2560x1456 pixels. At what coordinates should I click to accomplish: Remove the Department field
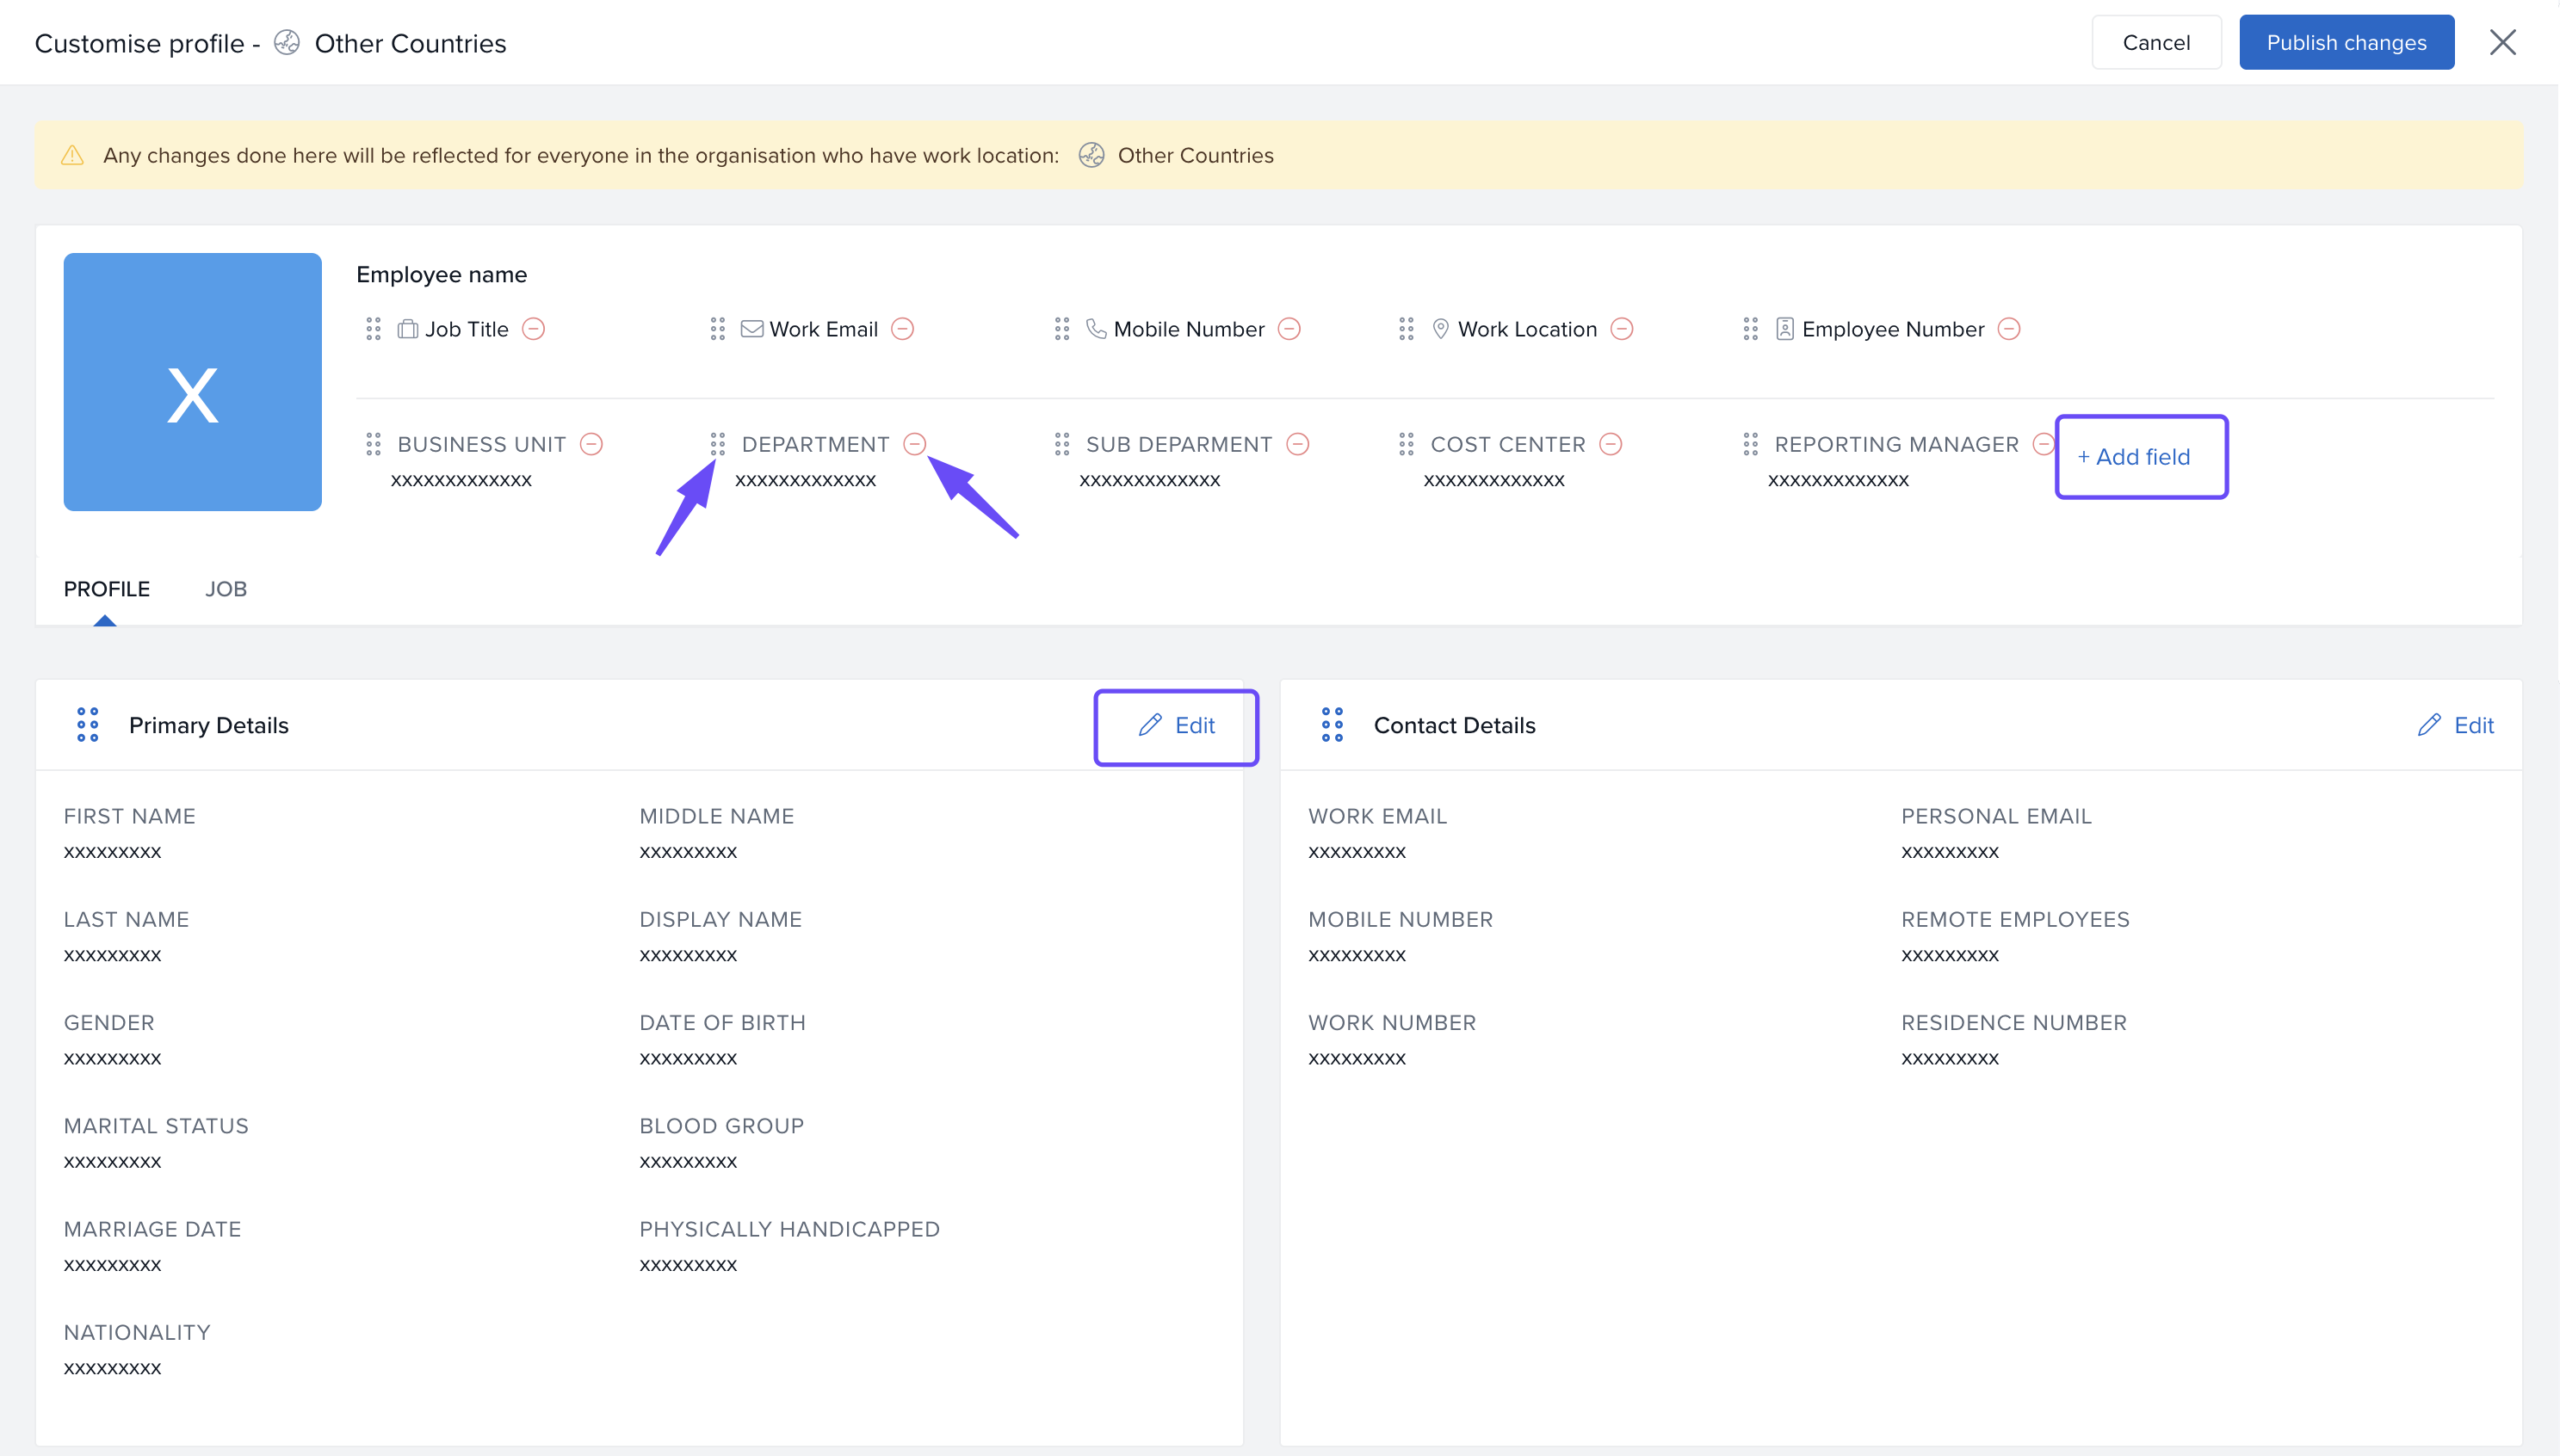pos(914,444)
